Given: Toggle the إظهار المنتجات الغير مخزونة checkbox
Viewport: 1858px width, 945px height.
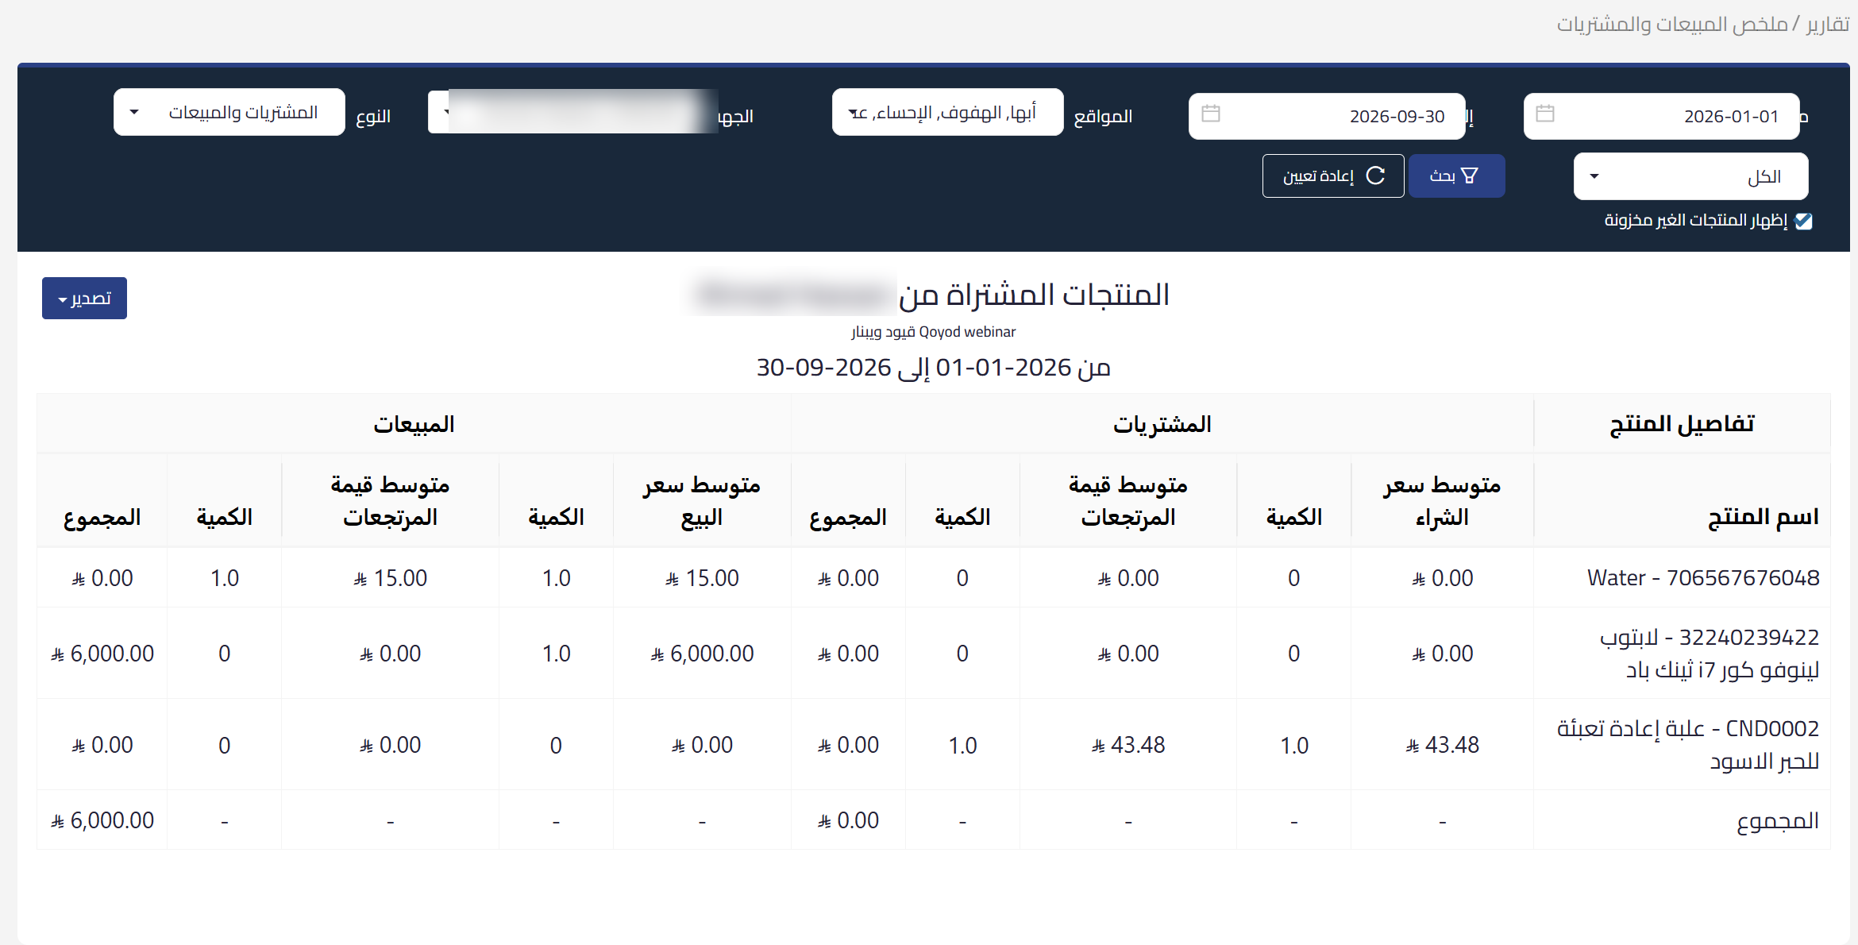Looking at the screenshot, I should [x=1804, y=221].
